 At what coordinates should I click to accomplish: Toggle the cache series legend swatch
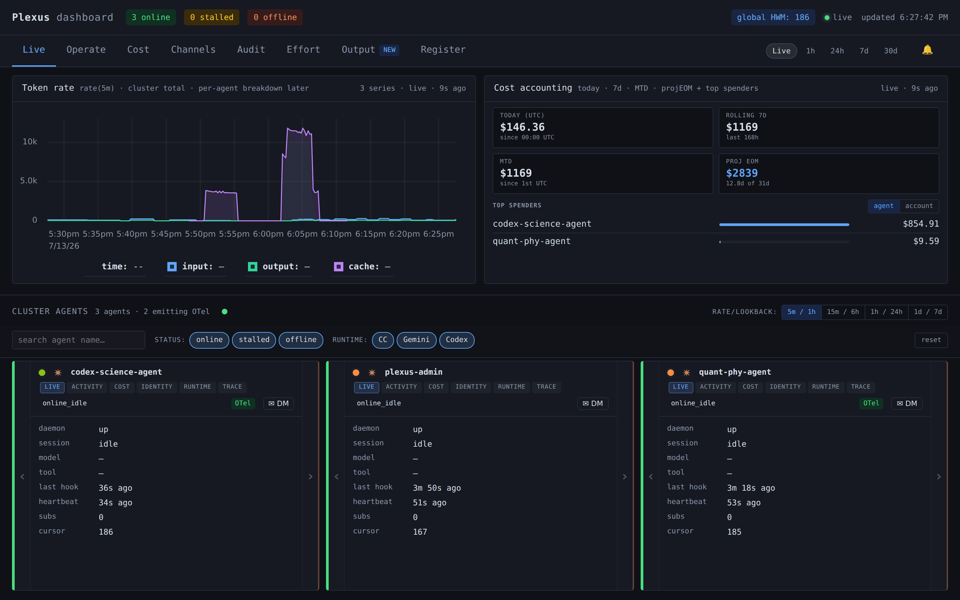click(x=338, y=266)
